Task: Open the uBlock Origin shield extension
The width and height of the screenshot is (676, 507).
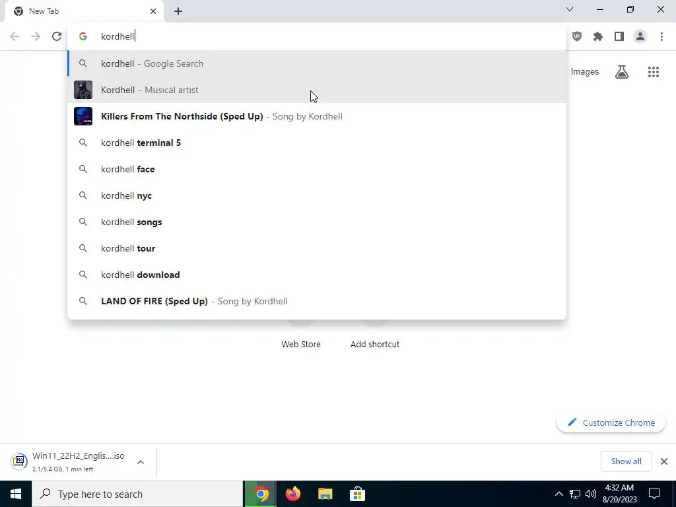Action: 577,36
